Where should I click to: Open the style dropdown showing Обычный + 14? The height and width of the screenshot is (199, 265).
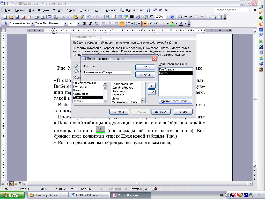tap(32, 24)
